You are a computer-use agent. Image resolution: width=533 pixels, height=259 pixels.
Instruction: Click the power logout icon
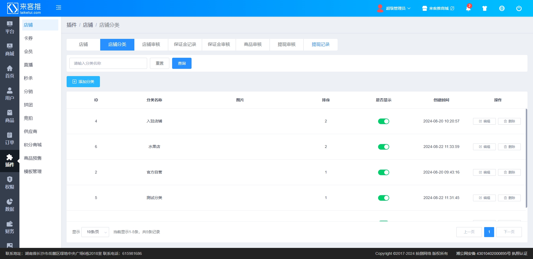(519, 8)
